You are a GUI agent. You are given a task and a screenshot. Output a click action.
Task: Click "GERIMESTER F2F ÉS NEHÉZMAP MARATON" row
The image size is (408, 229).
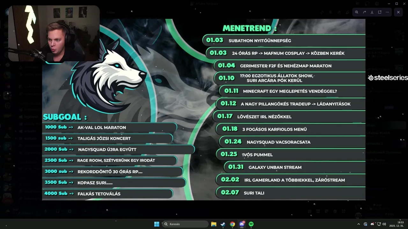(289, 66)
